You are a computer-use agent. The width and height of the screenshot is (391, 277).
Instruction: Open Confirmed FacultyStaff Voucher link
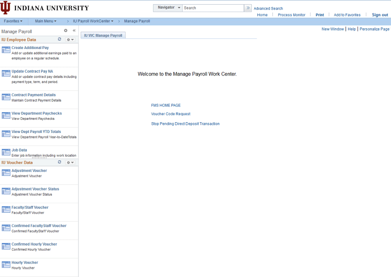tap(39, 225)
